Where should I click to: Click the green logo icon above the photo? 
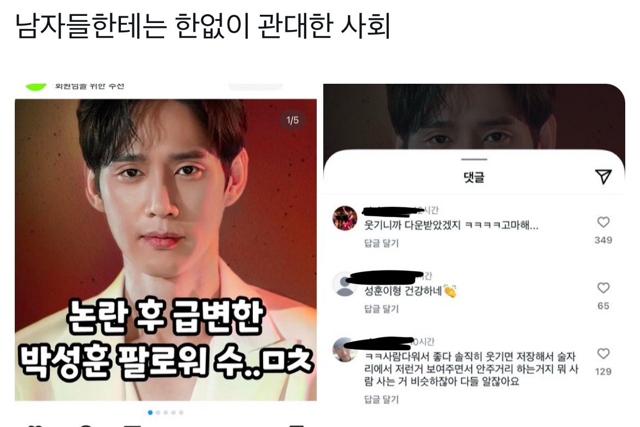(x=36, y=87)
